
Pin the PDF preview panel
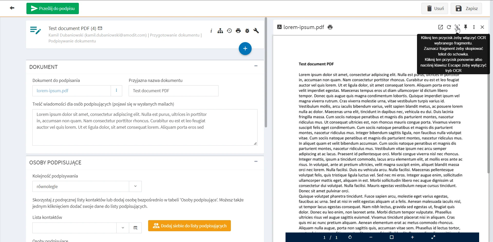(x=466, y=27)
